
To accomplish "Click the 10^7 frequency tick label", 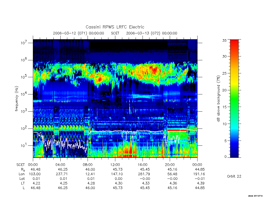I will coord(24,43).
